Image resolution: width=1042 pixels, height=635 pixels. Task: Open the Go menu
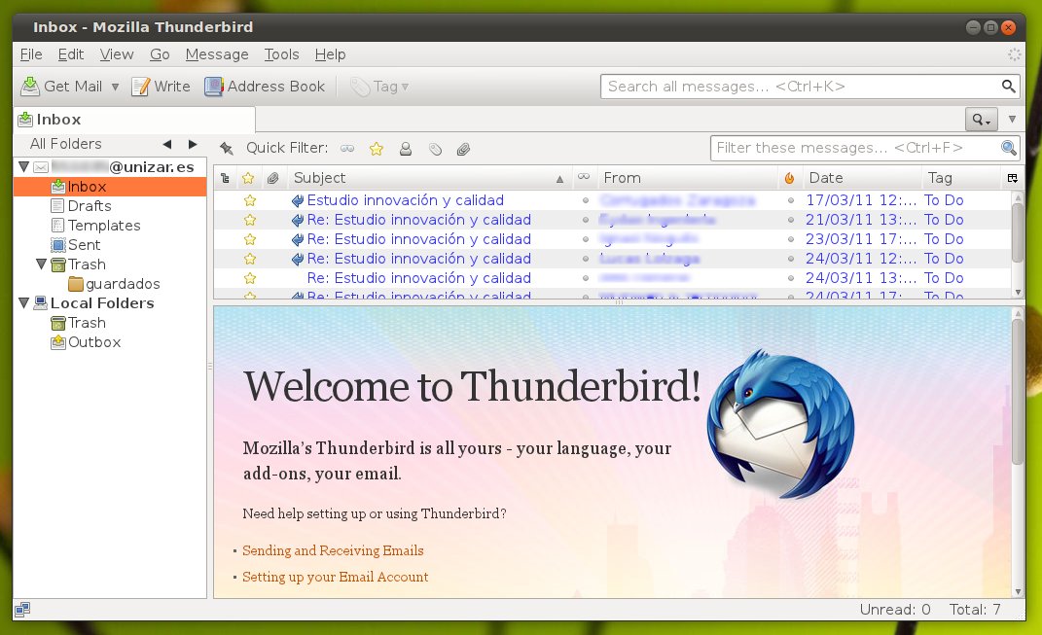tap(160, 54)
